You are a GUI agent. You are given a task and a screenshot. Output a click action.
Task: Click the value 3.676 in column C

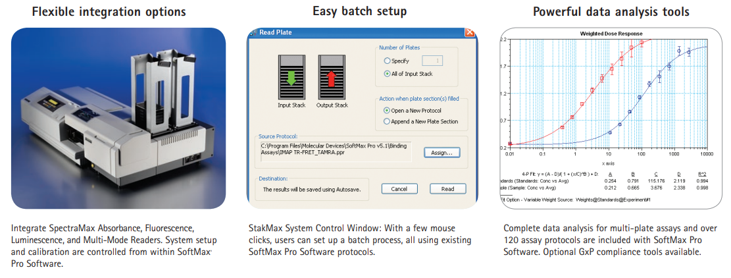(x=657, y=188)
